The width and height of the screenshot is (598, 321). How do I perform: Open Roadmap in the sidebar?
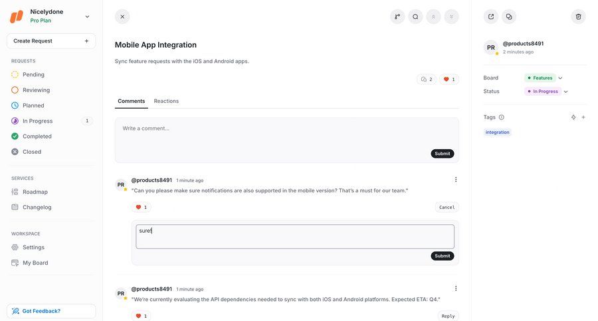point(35,192)
